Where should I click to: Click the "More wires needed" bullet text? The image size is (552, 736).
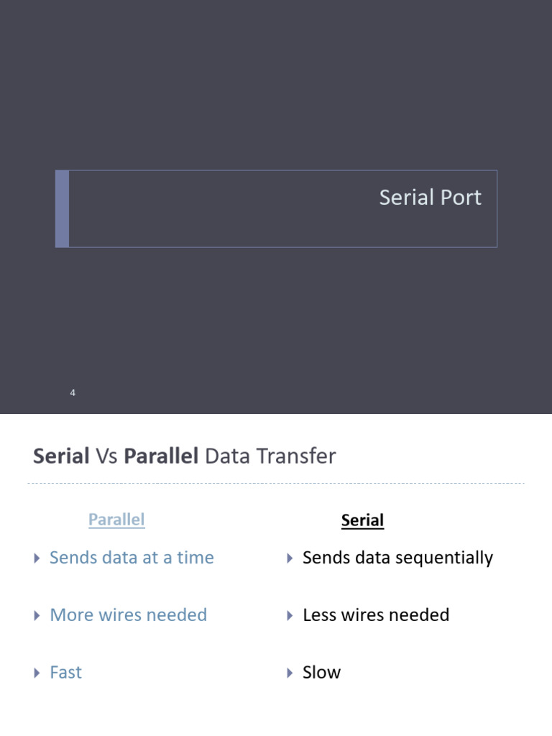point(128,615)
